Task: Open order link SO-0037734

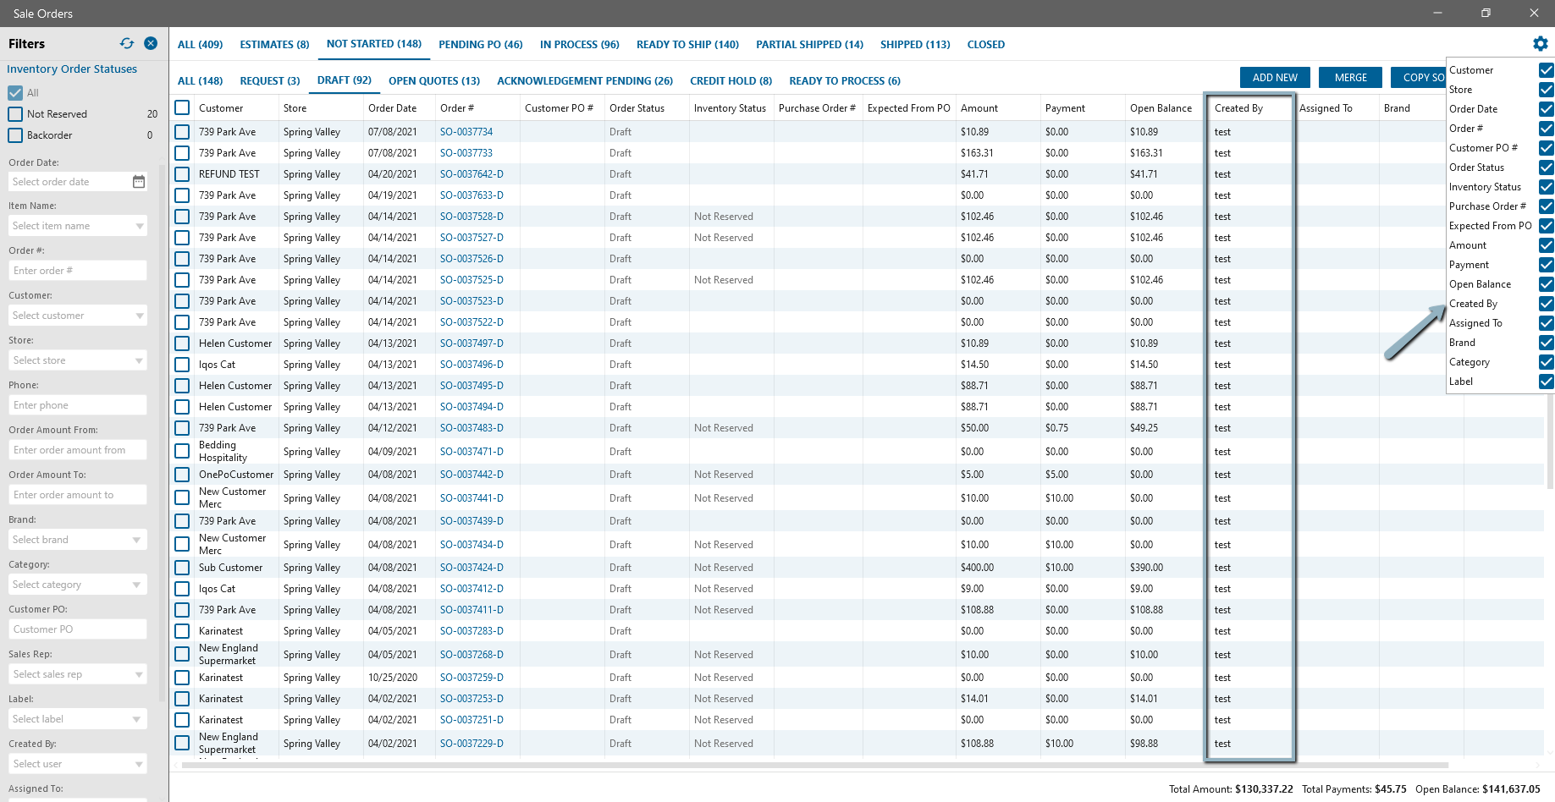Action: (x=466, y=132)
